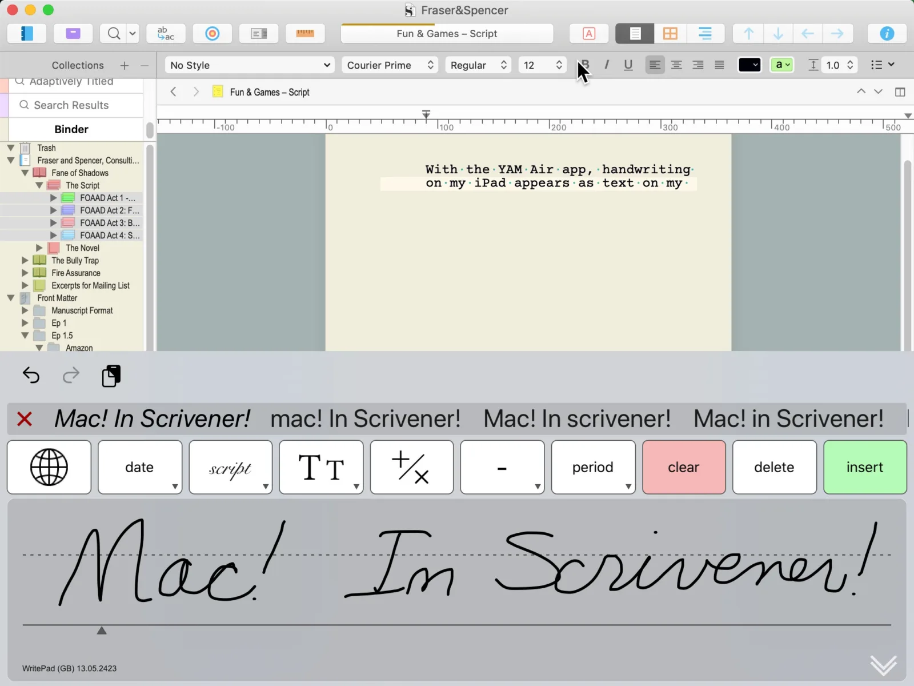
Task: Insert the recognized handwriting text
Action: (x=864, y=467)
